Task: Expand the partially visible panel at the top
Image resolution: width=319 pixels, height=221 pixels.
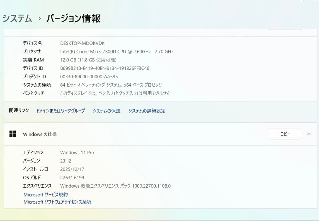Action: [285, 28]
